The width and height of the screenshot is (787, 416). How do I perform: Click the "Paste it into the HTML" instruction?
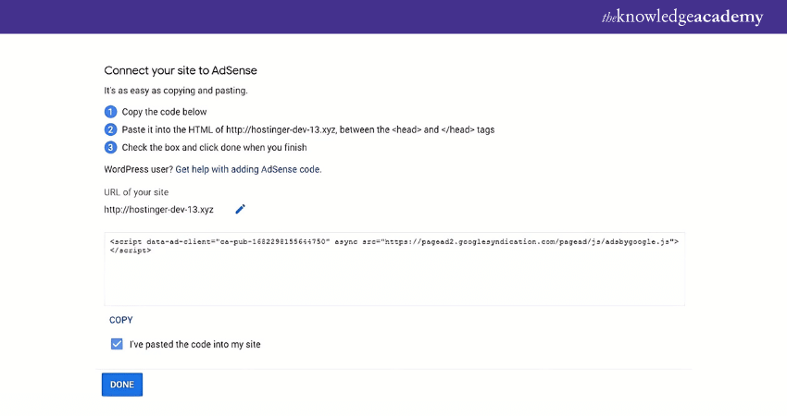pyautogui.click(x=307, y=129)
